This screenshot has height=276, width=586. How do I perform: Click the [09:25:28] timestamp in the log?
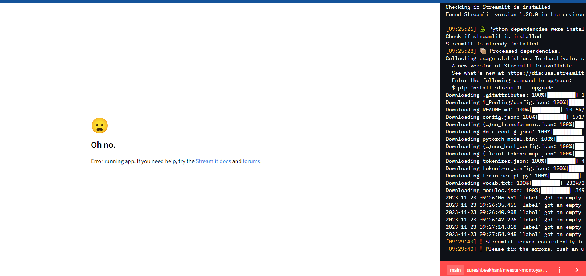461,51
